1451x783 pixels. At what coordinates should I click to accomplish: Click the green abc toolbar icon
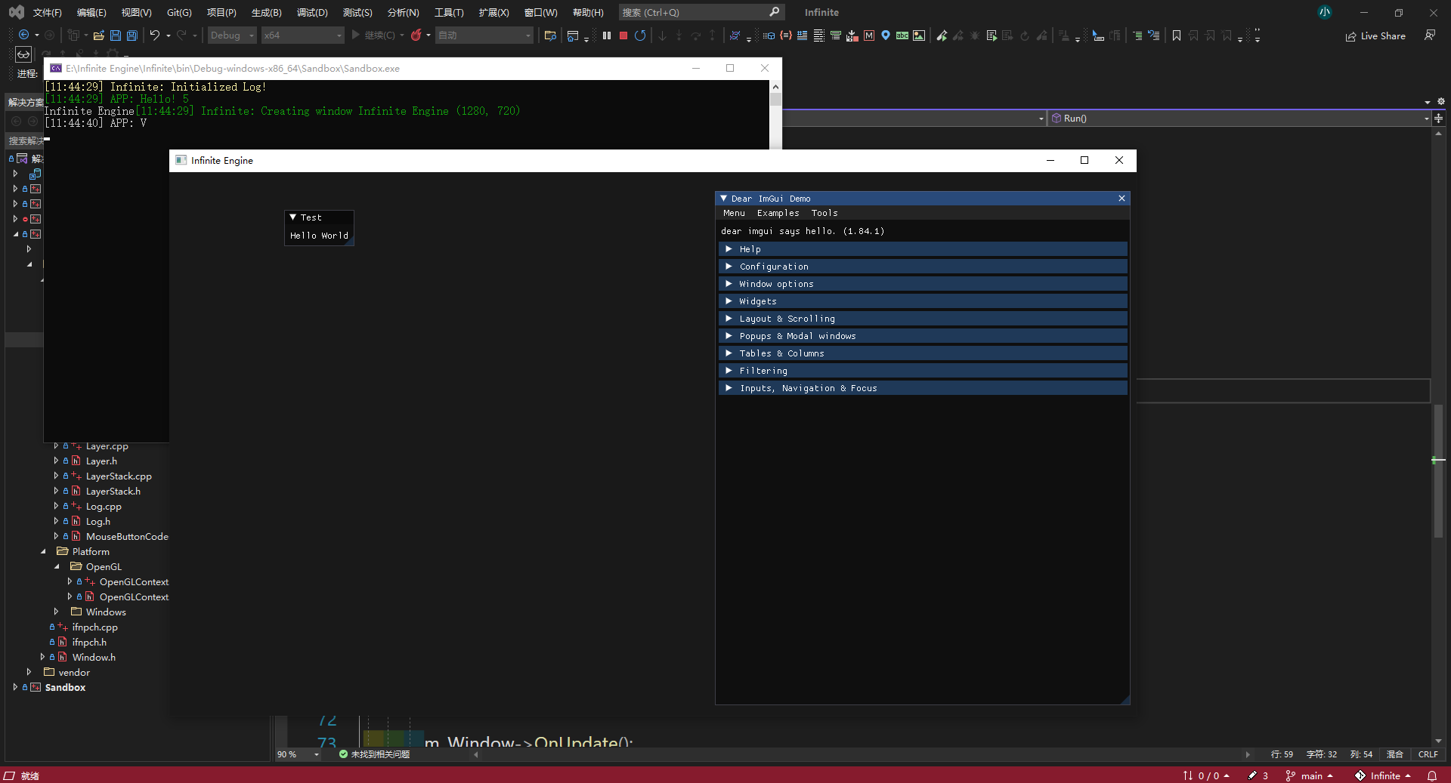(x=902, y=35)
